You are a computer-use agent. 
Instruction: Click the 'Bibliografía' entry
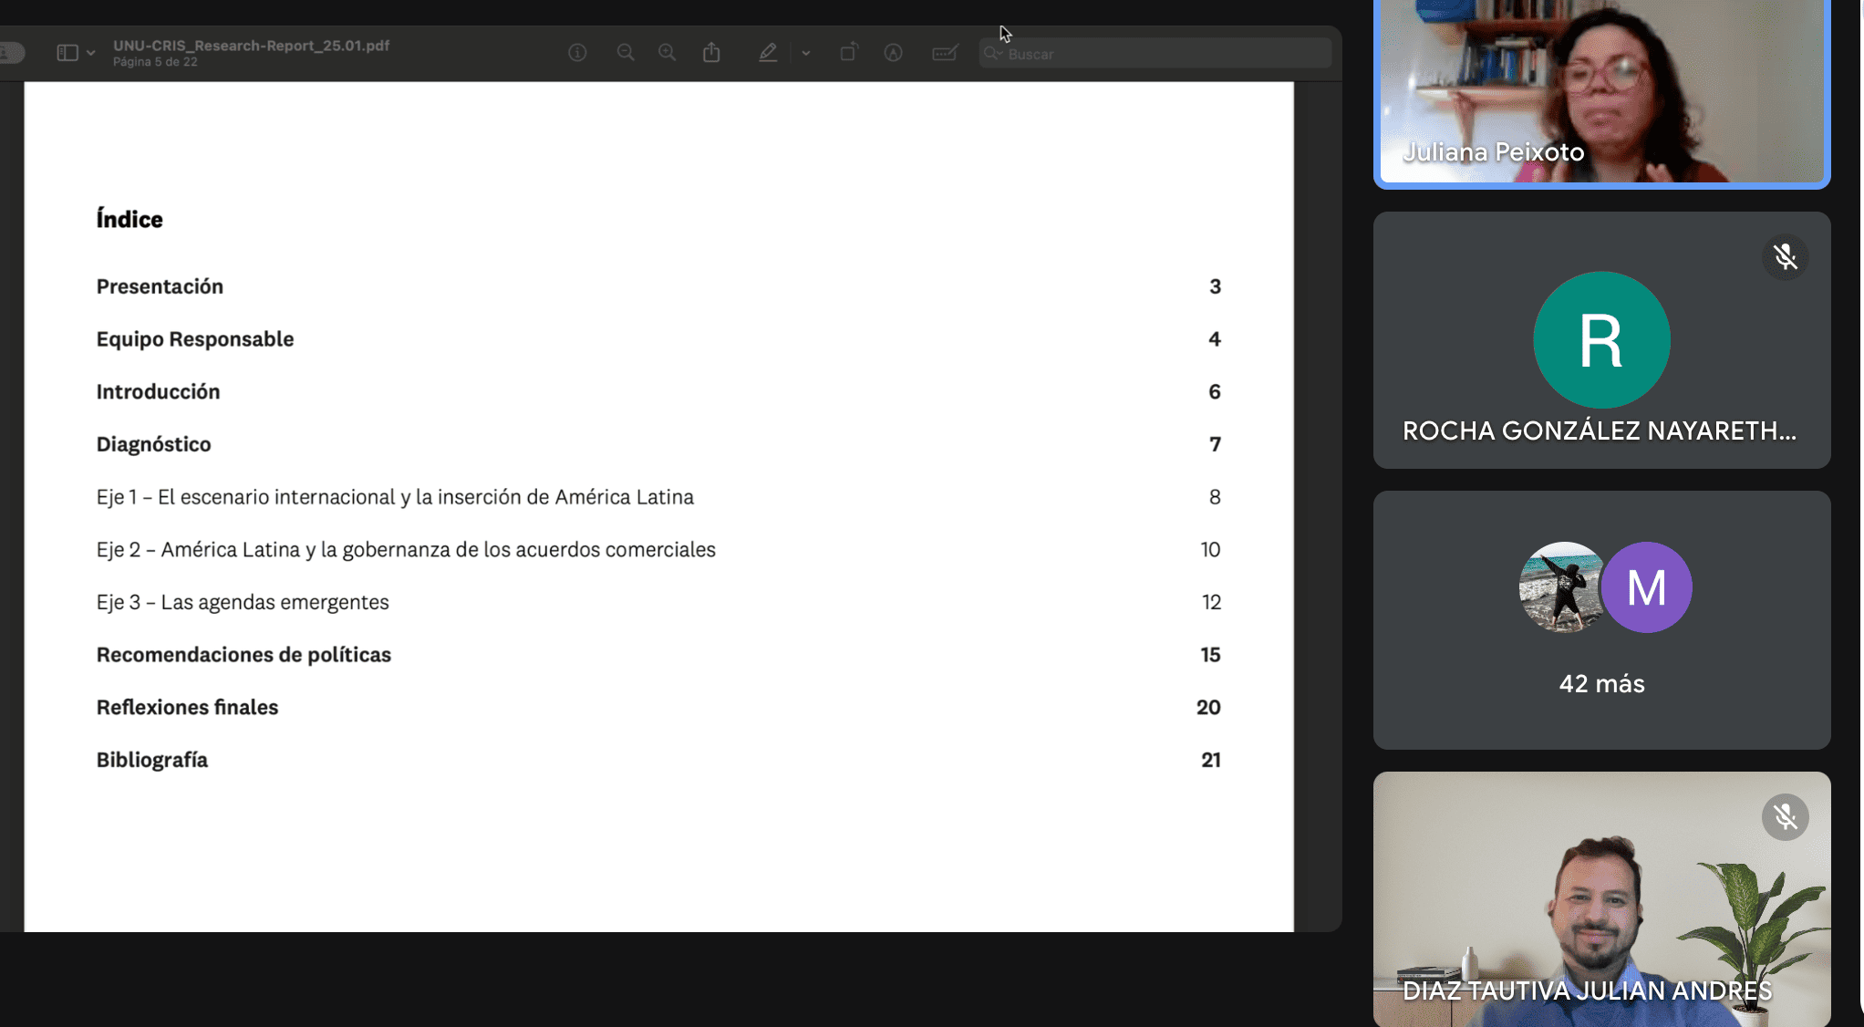click(152, 760)
